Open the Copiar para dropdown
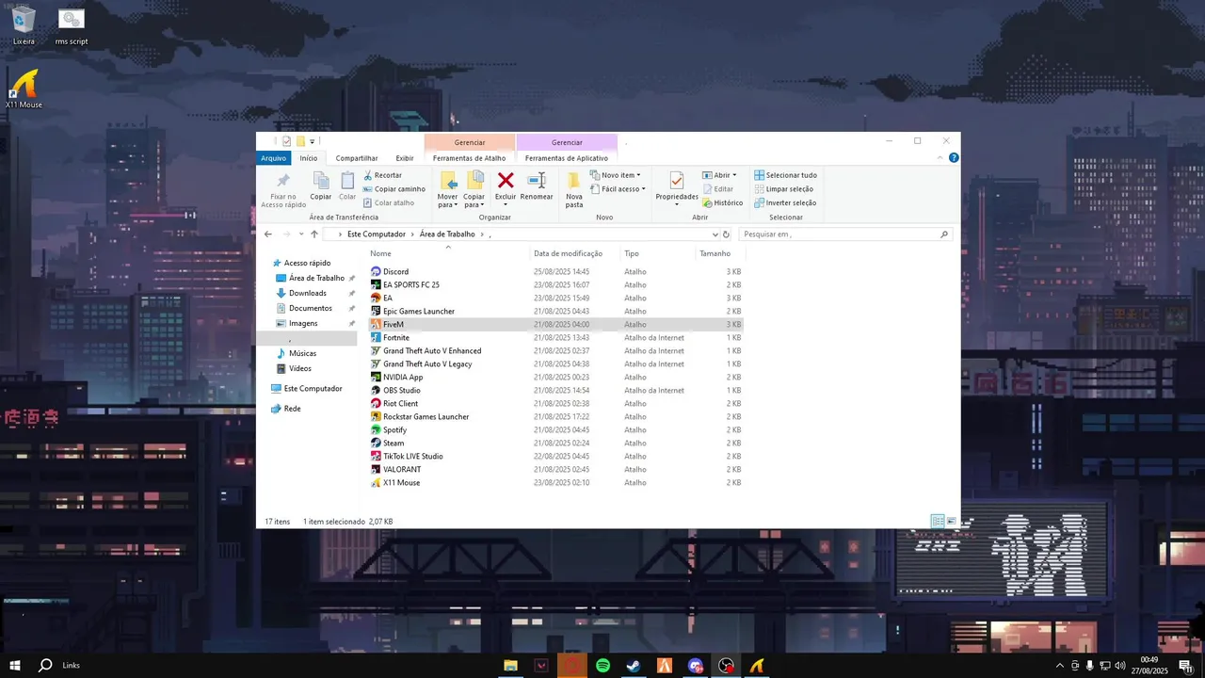The width and height of the screenshot is (1205, 678). (x=474, y=201)
